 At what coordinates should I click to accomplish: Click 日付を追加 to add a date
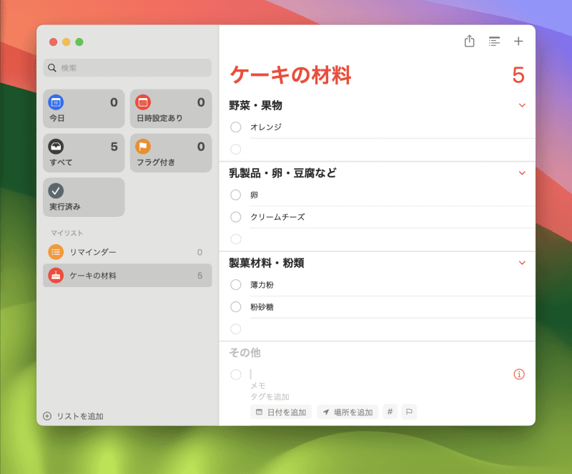pyautogui.click(x=280, y=412)
